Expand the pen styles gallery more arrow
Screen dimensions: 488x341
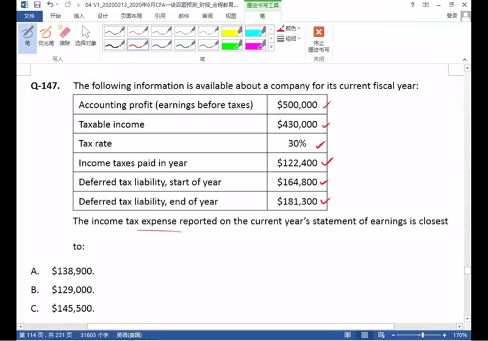click(271, 46)
